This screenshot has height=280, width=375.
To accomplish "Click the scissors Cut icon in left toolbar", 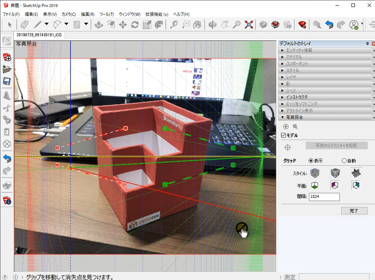I will tap(7, 108).
